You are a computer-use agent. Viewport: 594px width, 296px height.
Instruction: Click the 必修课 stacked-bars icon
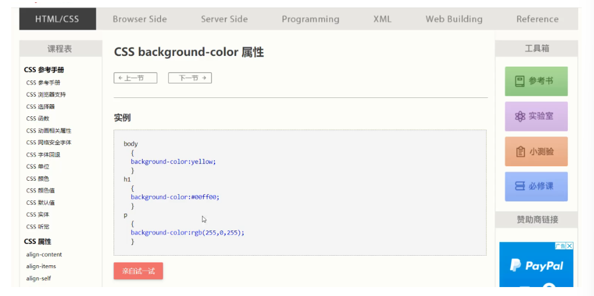pyautogui.click(x=520, y=186)
